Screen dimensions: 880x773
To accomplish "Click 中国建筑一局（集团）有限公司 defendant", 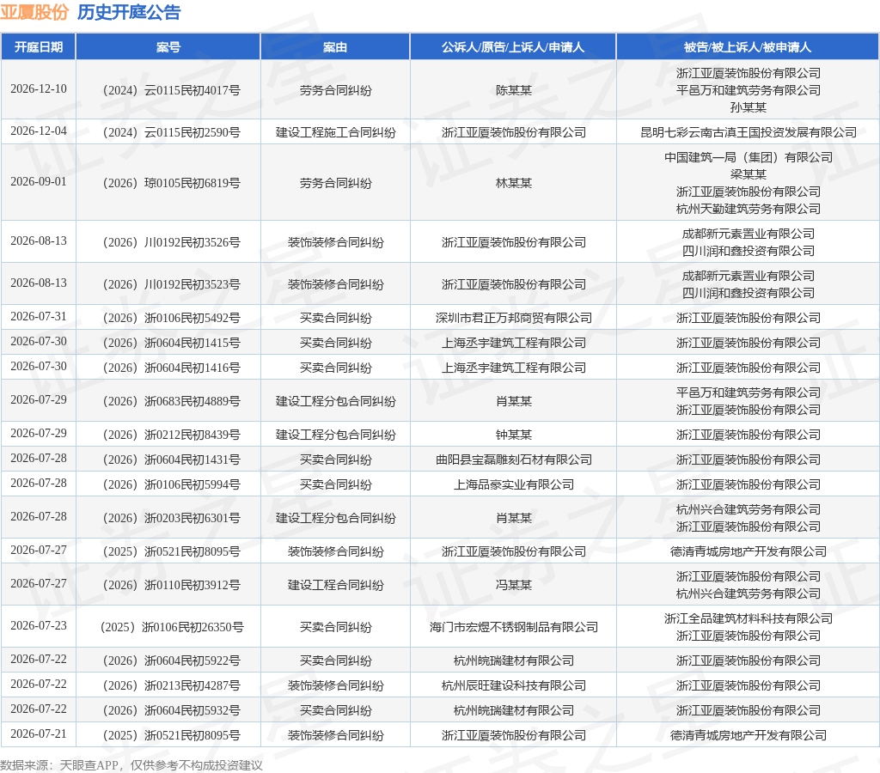I will [749, 157].
